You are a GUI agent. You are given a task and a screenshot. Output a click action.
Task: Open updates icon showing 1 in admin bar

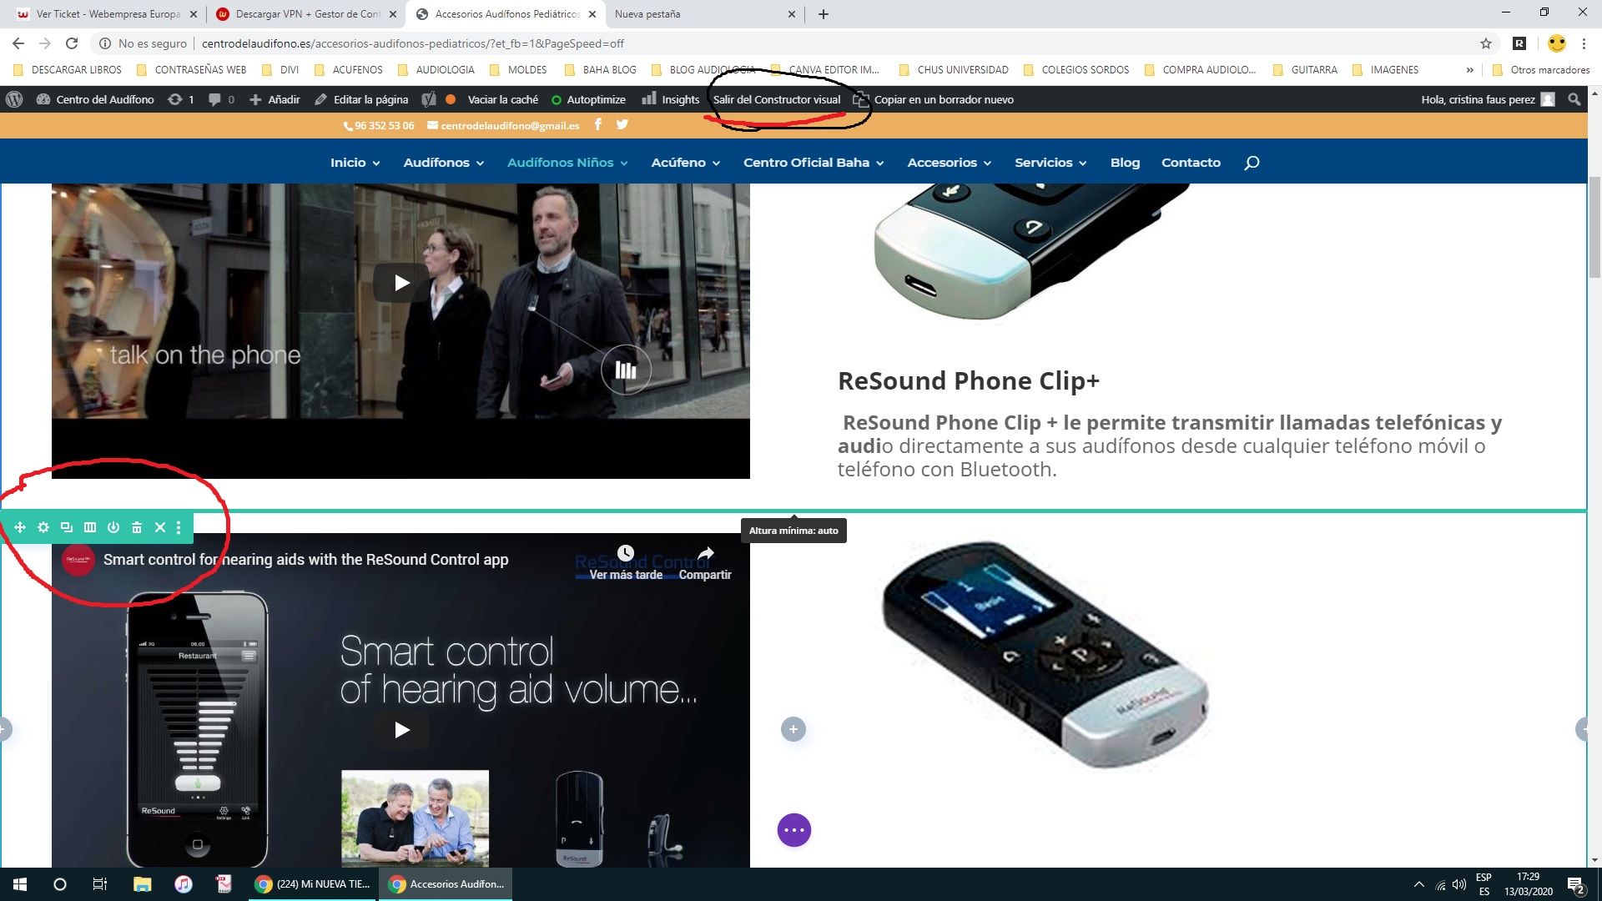(x=180, y=99)
